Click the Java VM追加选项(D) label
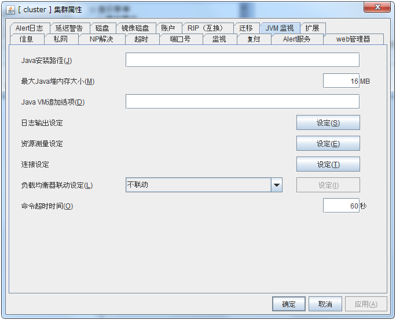This screenshot has height=320, width=396. point(53,102)
